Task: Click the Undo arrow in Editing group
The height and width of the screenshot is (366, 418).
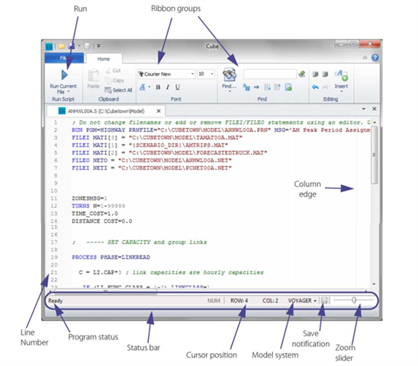Action: (315, 87)
